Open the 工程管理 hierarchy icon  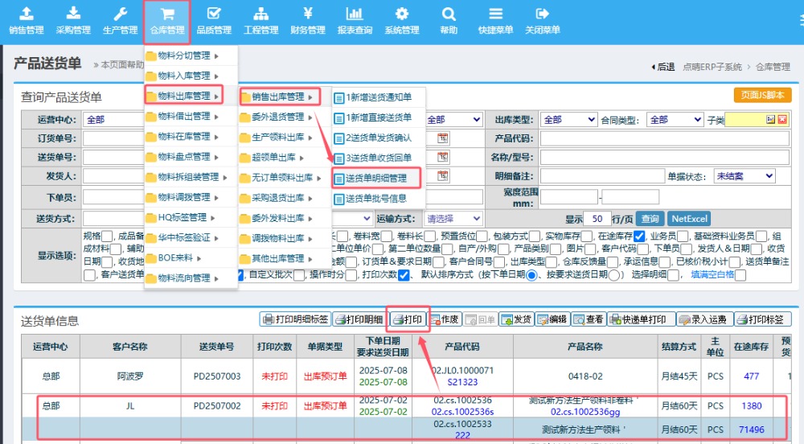pyautogui.click(x=260, y=14)
